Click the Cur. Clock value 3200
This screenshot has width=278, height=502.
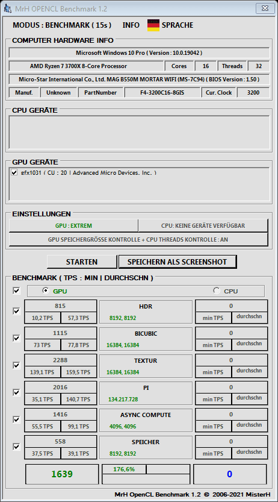tap(253, 93)
